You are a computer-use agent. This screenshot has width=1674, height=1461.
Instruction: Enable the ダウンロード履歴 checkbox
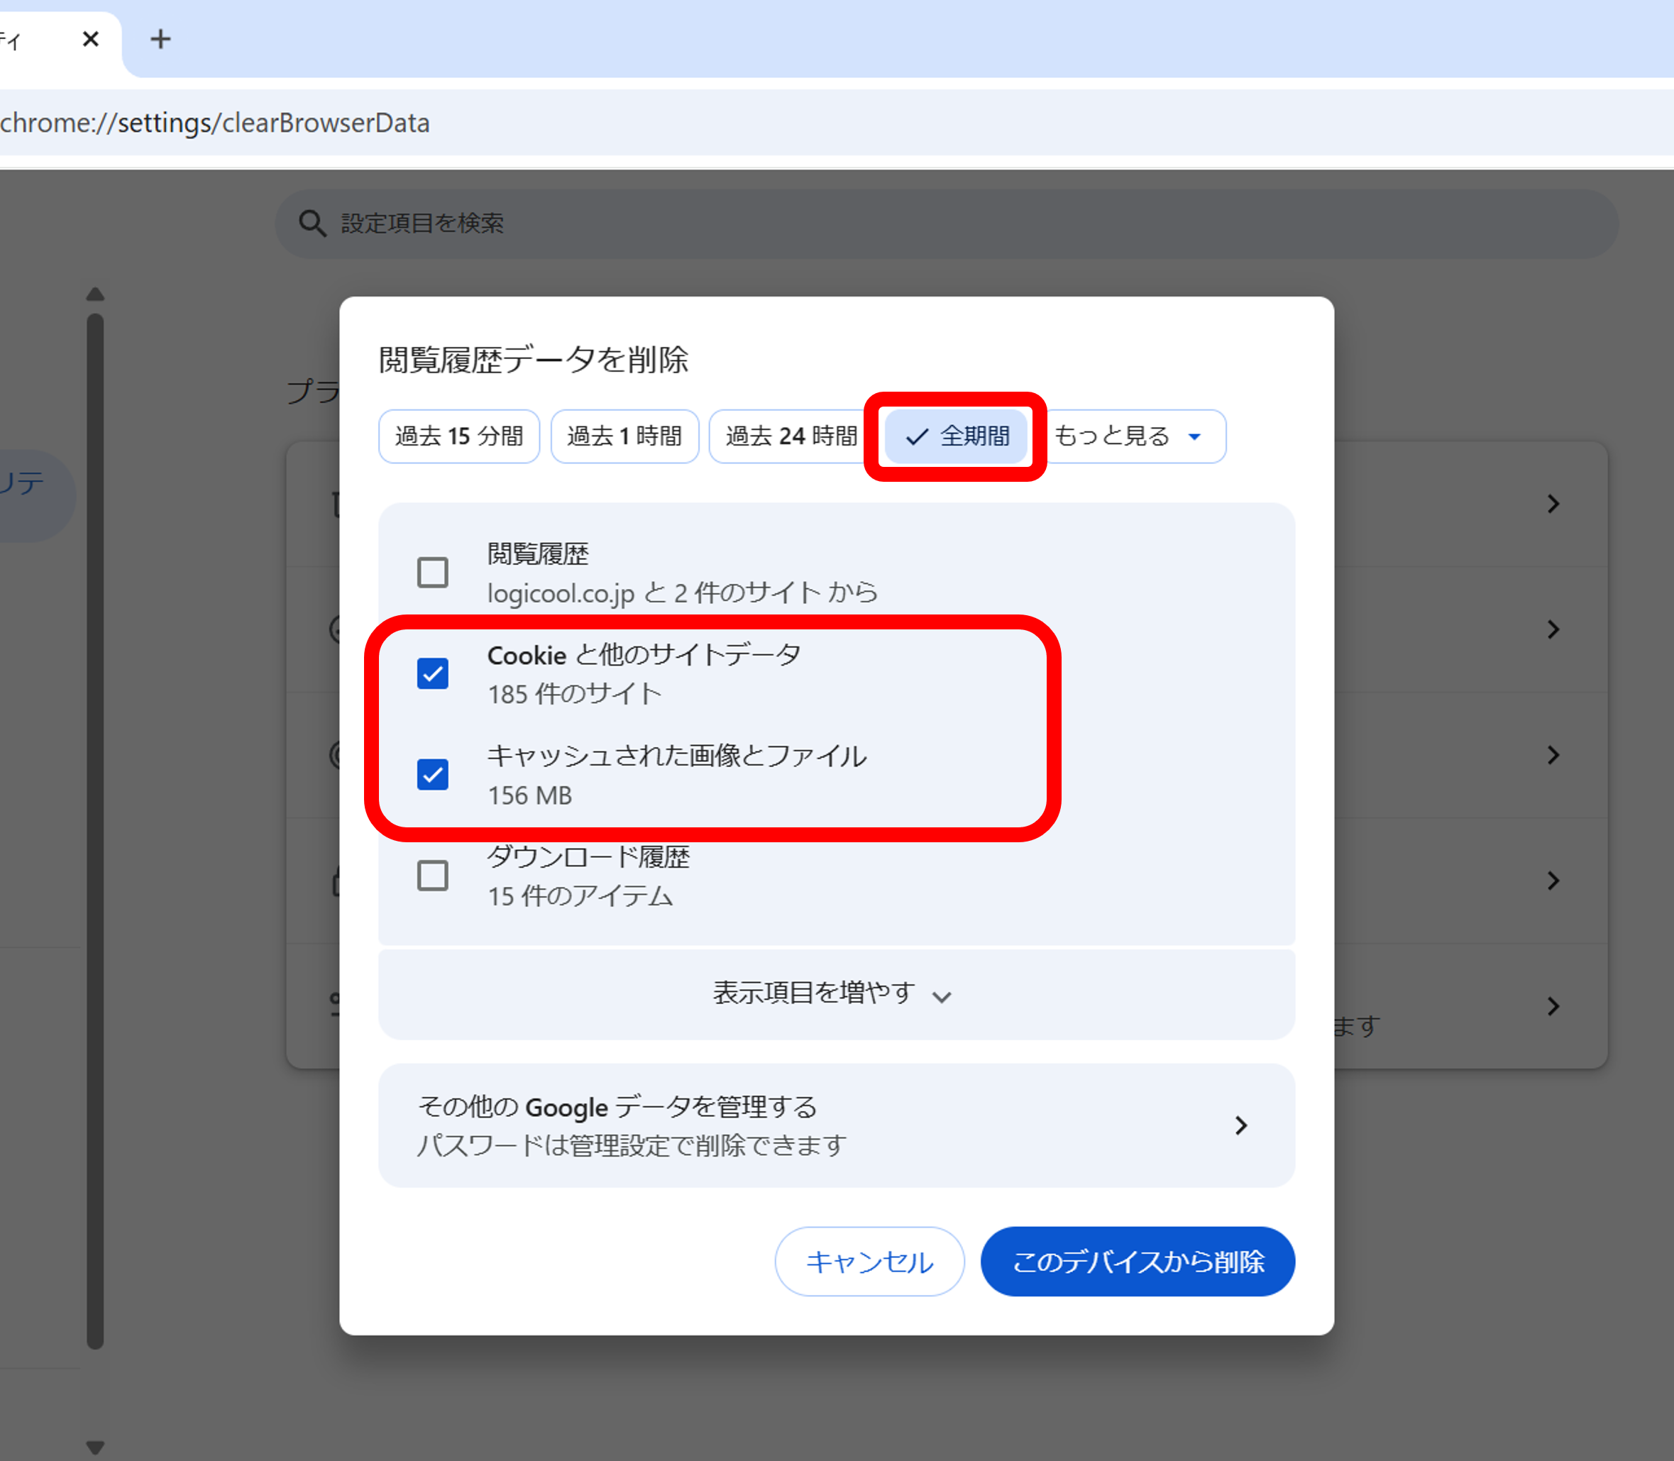(433, 876)
